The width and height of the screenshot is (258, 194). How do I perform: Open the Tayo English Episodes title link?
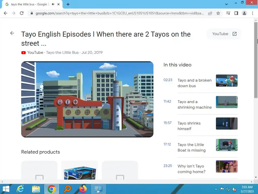tap(106, 39)
